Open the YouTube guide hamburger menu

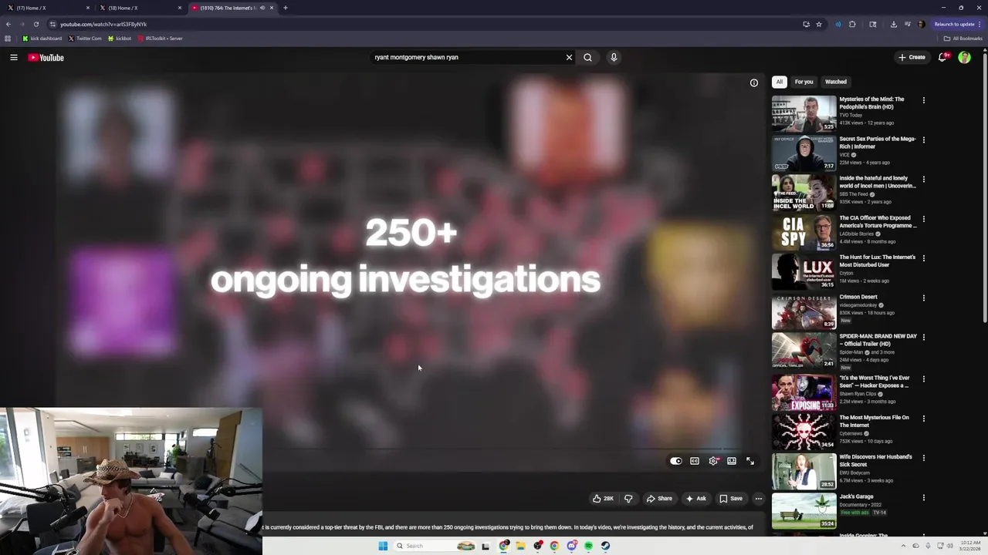[14, 58]
